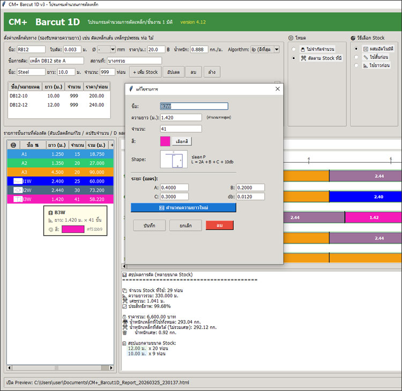Click the shape preview thumbnail in the dialog
This screenshot has width=402, height=391.
coord(174,160)
